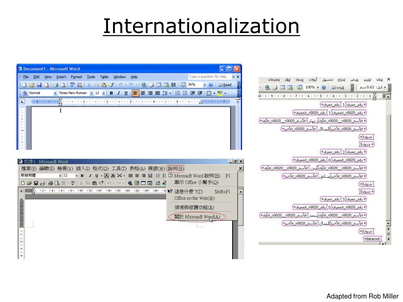Viewport: 403px width, 302px height.
Task: Click the Insert Table icon in Arabic Word
Action: coord(283,88)
